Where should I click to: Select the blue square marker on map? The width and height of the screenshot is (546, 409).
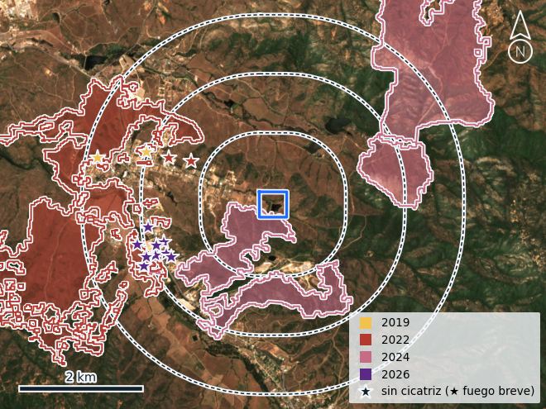point(273,204)
